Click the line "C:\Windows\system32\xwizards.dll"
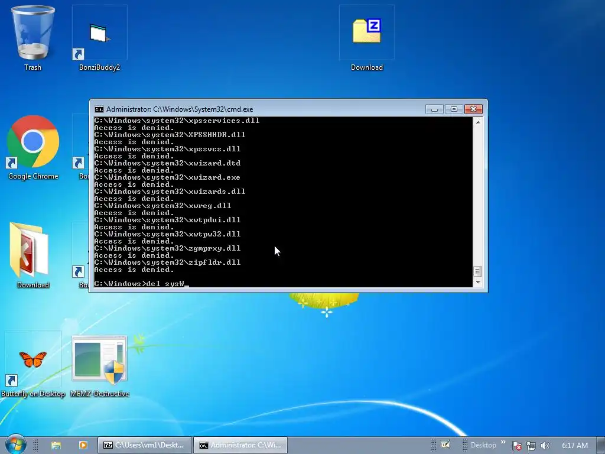This screenshot has height=454, width=605. [x=170, y=192]
